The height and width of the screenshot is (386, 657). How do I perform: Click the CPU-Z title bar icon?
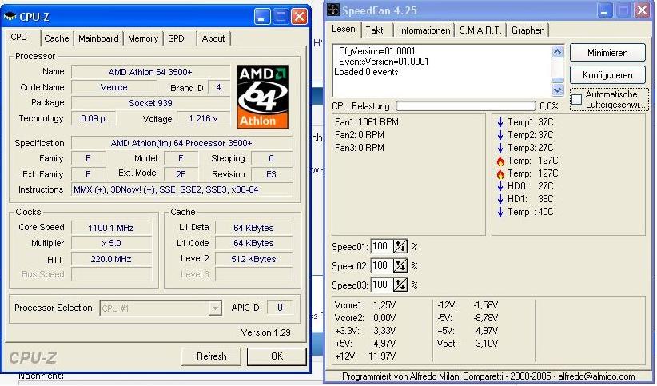10,16
